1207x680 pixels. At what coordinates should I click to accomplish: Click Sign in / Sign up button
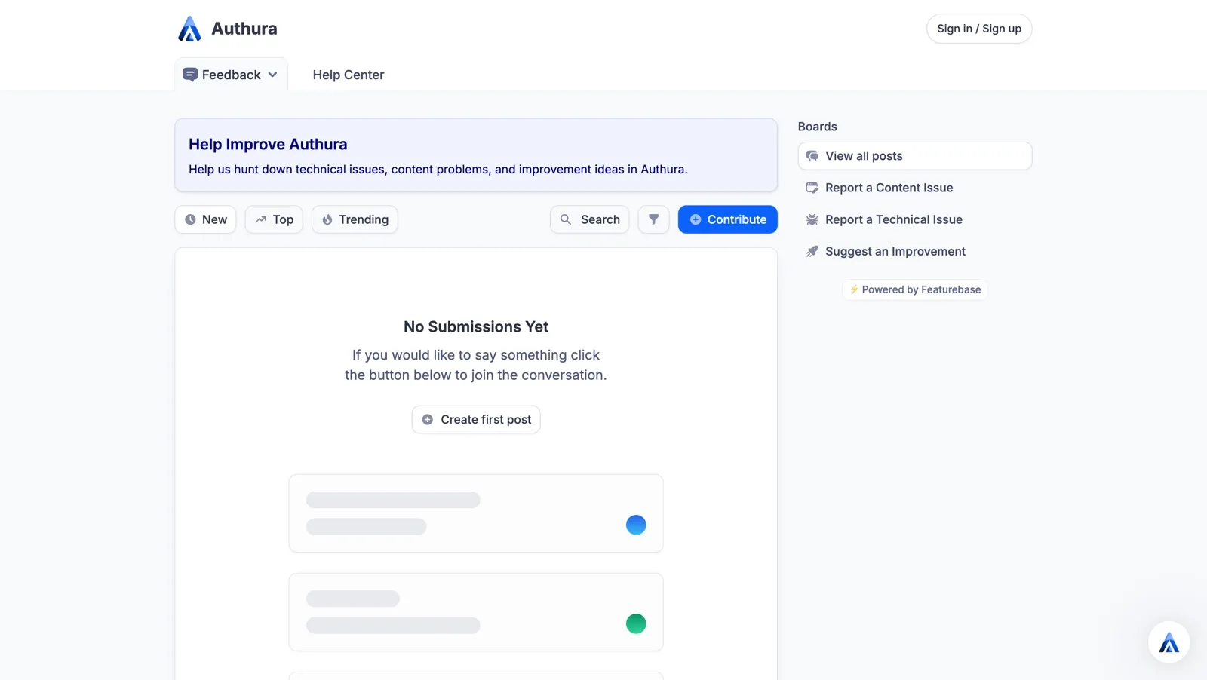(x=979, y=29)
